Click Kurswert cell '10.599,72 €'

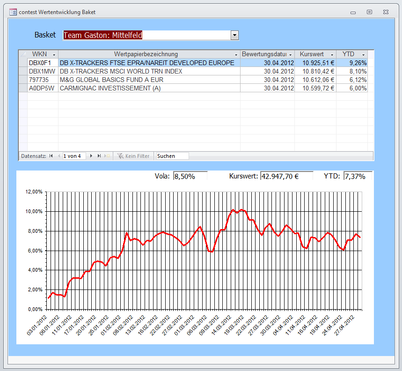pos(315,88)
